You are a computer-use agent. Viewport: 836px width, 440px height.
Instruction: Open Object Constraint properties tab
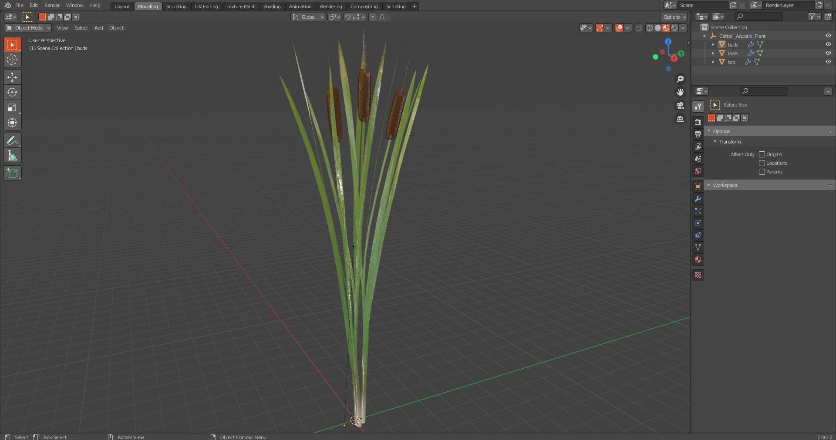pyautogui.click(x=698, y=235)
